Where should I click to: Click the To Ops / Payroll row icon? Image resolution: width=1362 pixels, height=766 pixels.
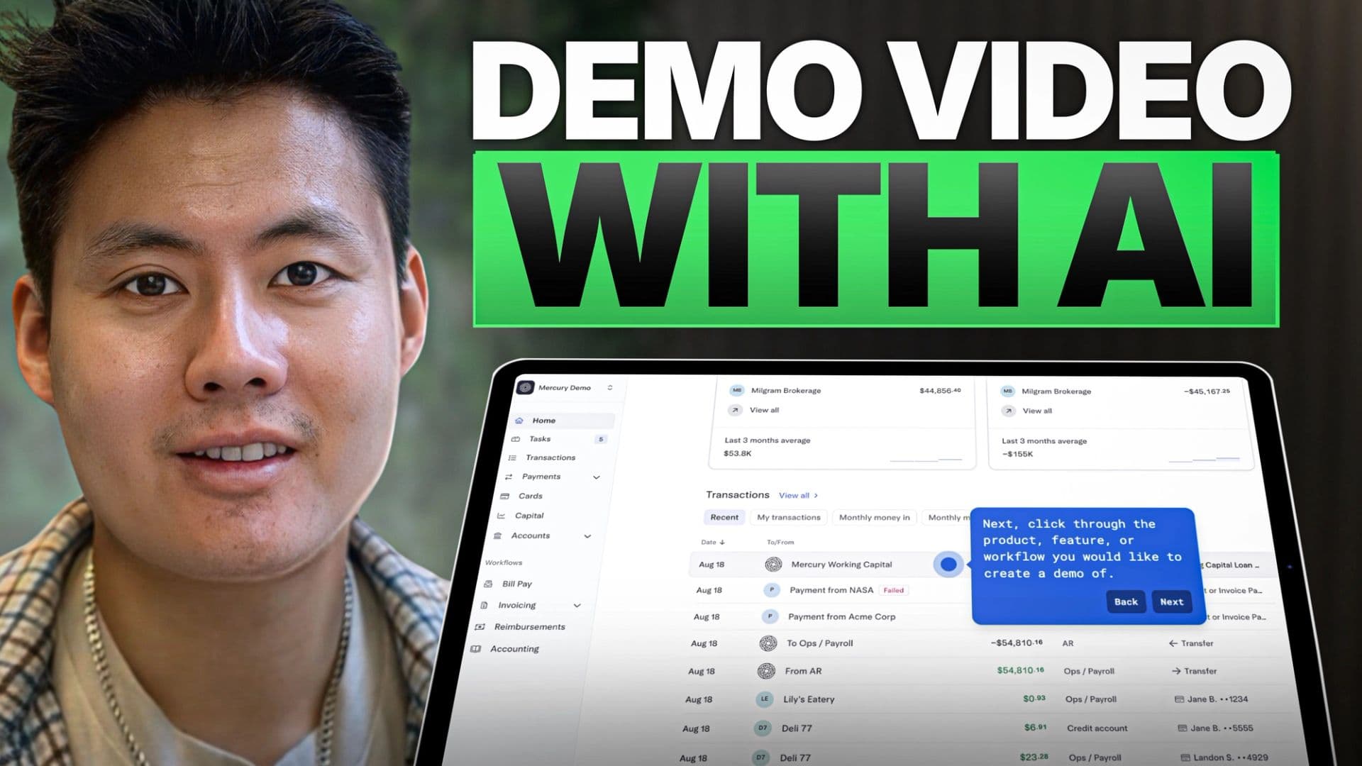pos(768,643)
